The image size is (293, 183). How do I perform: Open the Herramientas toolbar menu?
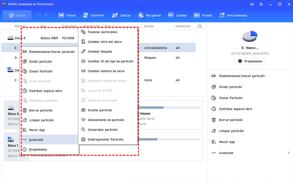[x=233, y=15]
